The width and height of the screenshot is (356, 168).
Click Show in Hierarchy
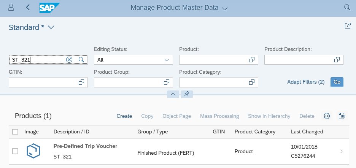coord(269,116)
